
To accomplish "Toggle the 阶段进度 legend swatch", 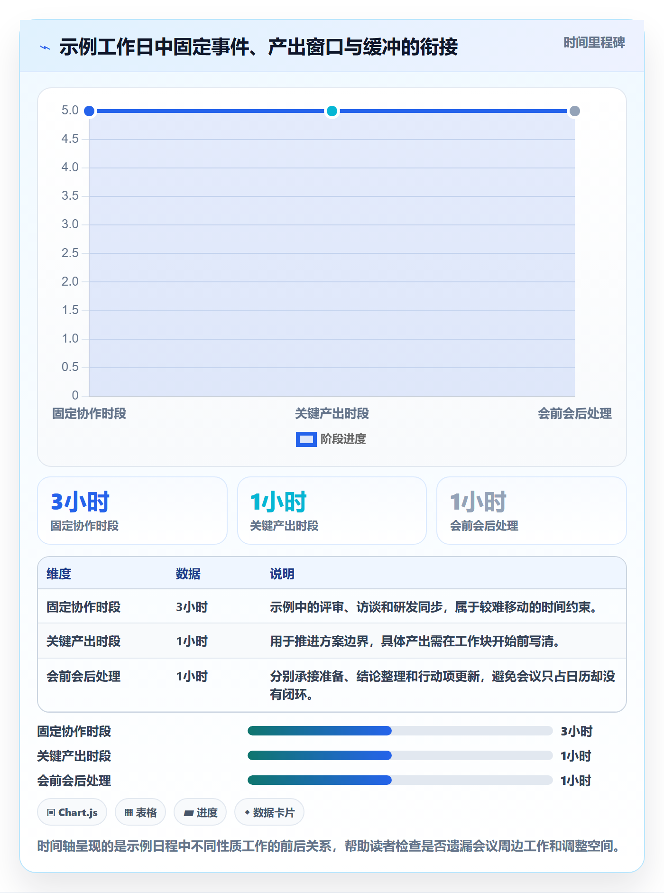I will pos(306,439).
